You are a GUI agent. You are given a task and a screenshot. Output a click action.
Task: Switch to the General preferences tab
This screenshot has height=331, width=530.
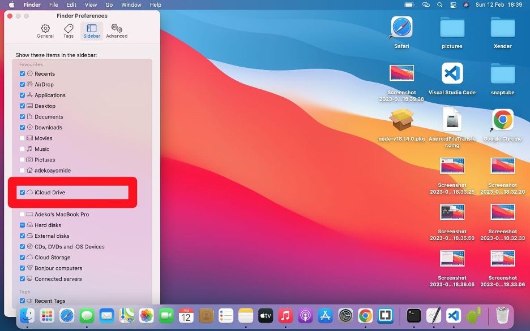point(45,31)
